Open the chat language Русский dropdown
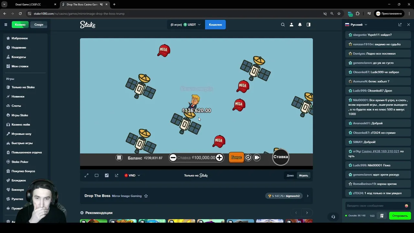 (x=356, y=25)
